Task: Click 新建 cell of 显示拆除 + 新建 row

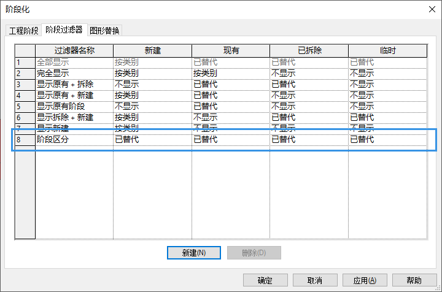Action: click(x=152, y=117)
